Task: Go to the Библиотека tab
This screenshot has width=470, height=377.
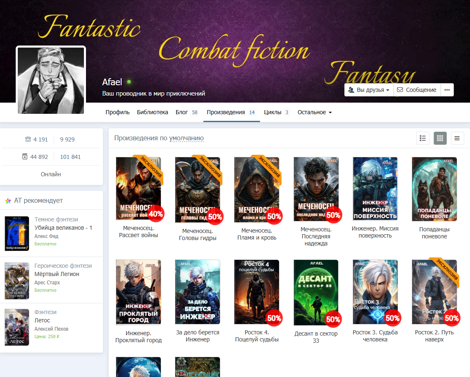Action: coord(153,112)
